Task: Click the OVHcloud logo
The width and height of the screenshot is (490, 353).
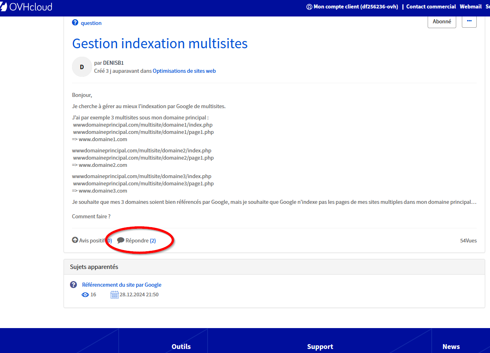Action: 26,7
